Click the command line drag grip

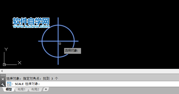[x=3, y=75]
